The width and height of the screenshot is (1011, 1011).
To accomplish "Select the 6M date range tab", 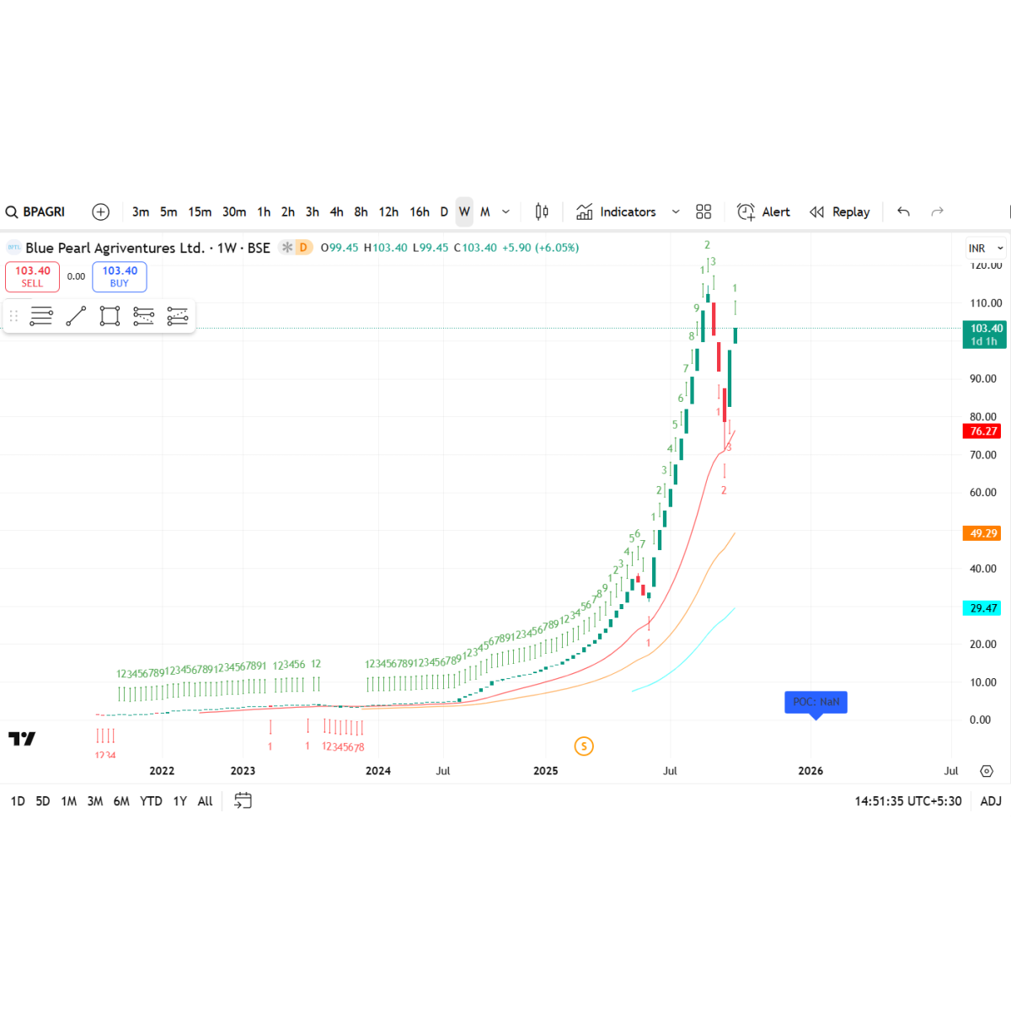I will pyautogui.click(x=121, y=801).
